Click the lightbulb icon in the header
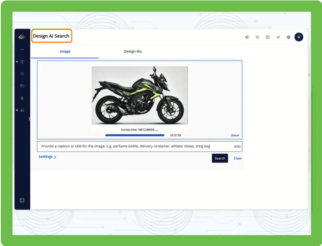The image size is (322, 246). click(x=258, y=37)
